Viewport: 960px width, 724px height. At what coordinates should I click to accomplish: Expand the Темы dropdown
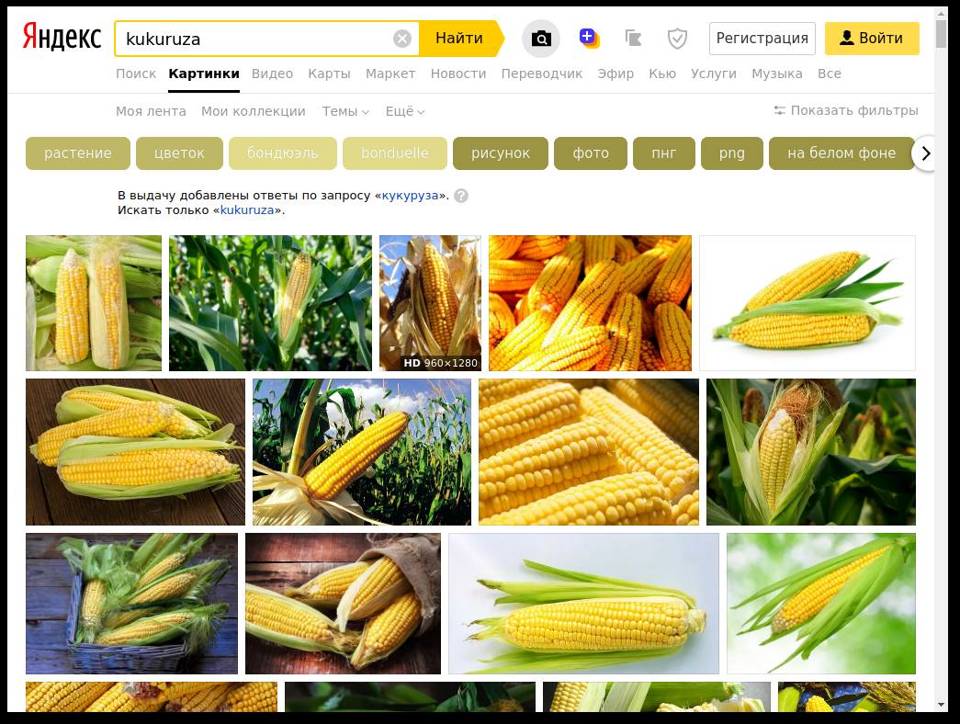(345, 111)
